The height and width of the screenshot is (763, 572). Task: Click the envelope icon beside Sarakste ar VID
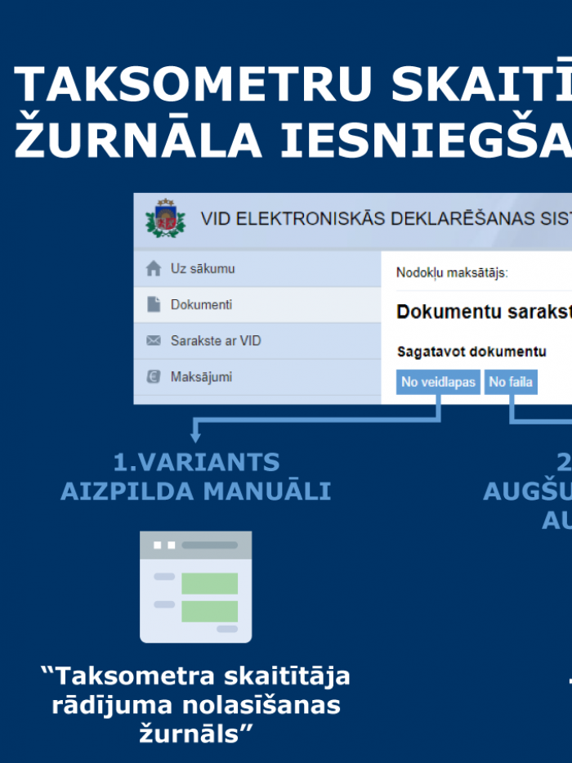click(154, 341)
